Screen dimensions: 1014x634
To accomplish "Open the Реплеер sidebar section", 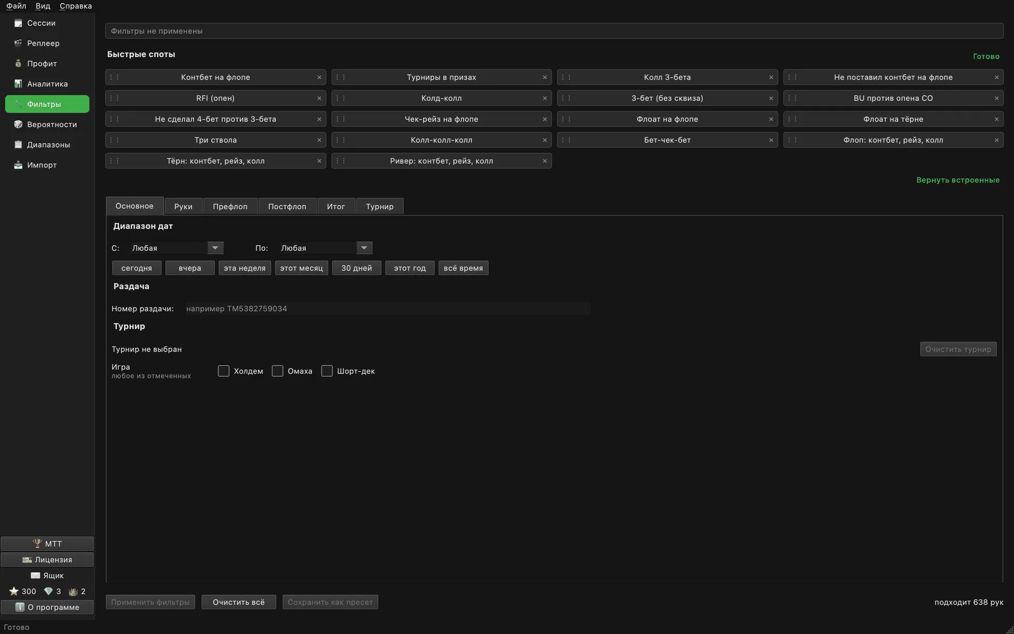I will point(47,43).
